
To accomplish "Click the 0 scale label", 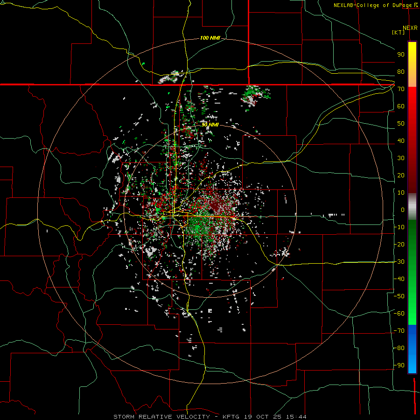I will pyautogui.click(x=403, y=210).
